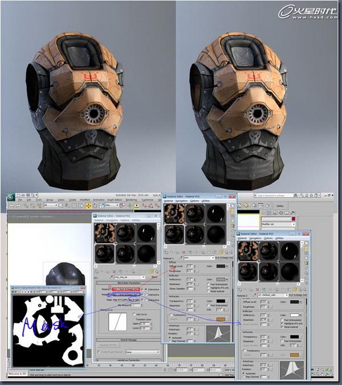Enable the Use Curve checkbox
The image size is (342, 385).
point(134,314)
